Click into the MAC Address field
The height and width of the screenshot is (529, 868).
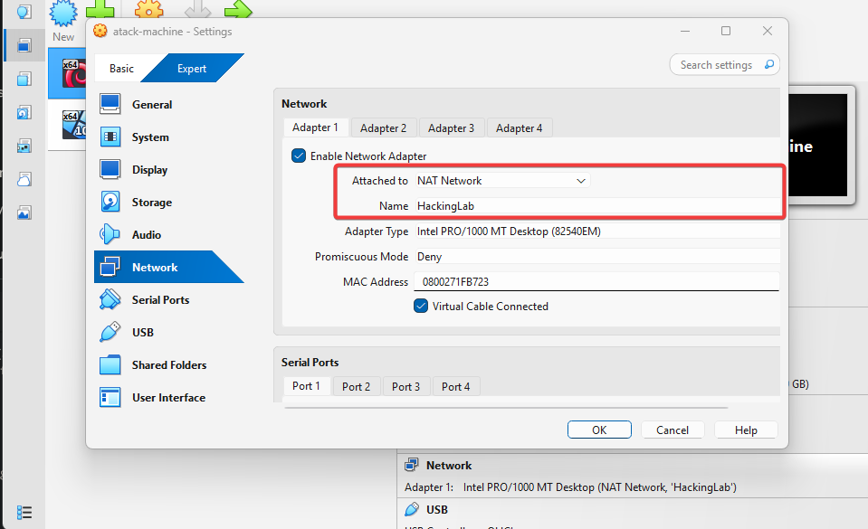[596, 281]
